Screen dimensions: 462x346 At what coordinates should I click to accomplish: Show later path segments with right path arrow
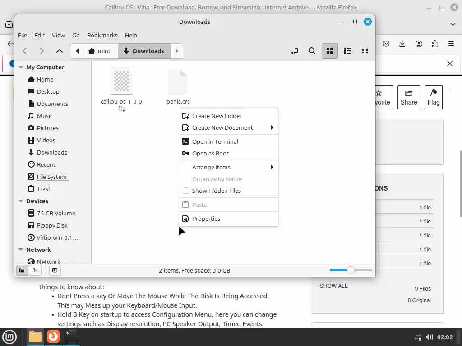tap(177, 51)
